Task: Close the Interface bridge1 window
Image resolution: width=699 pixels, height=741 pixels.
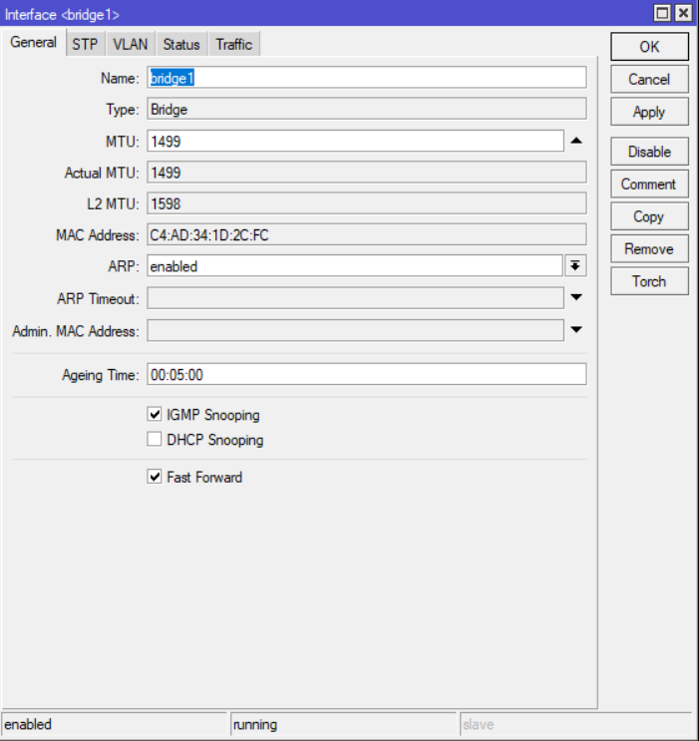Action: pyautogui.click(x=683, y=13)
